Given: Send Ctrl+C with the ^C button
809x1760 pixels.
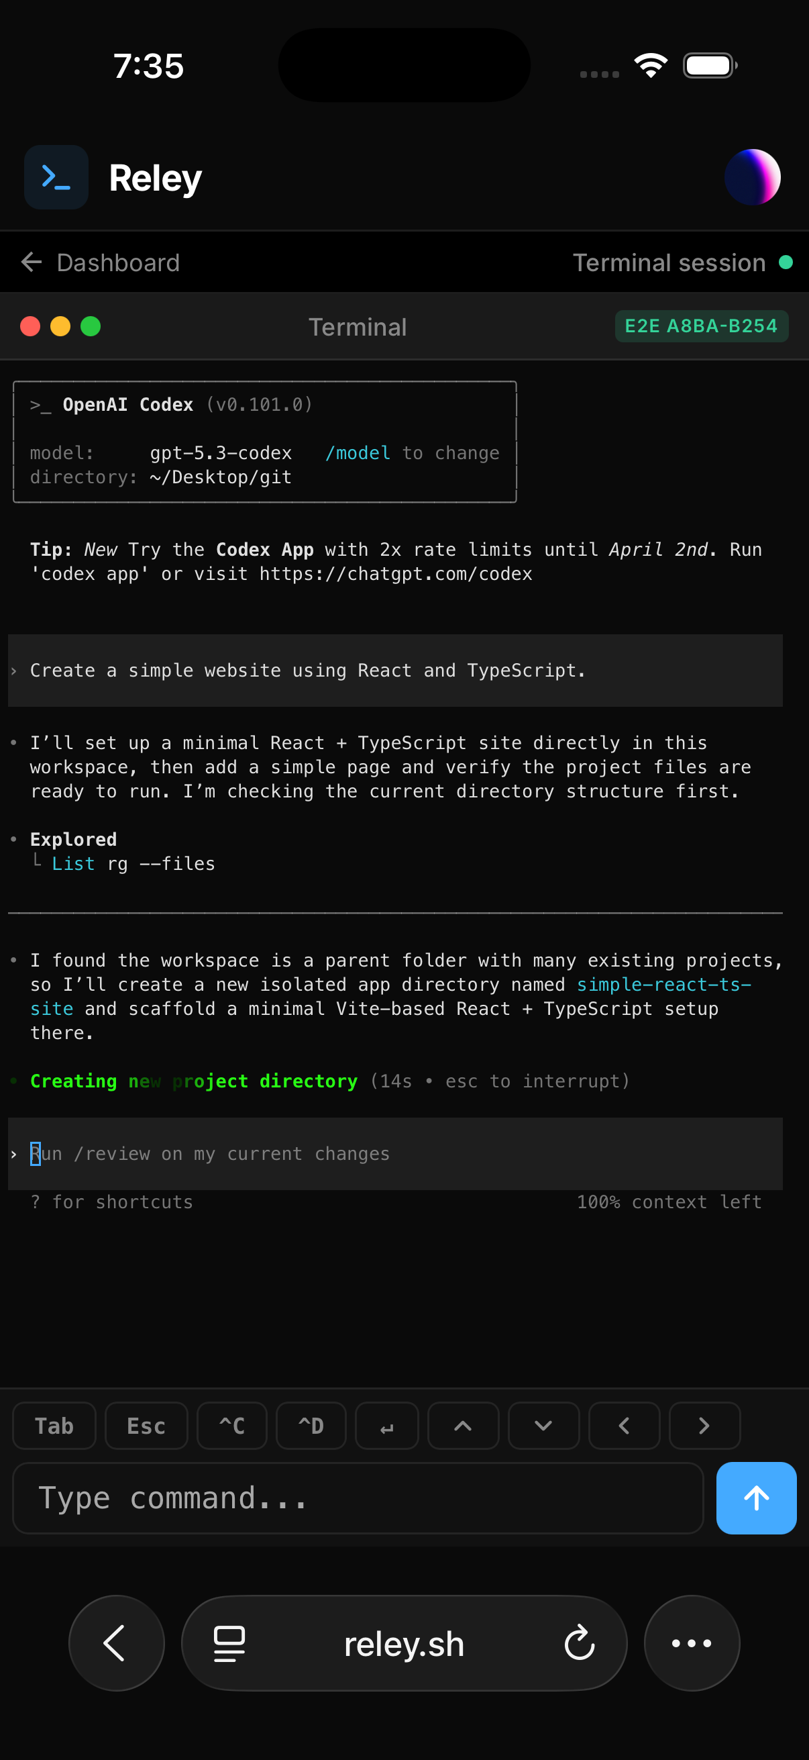Looking at the screenshot, I should [231, 1425].
